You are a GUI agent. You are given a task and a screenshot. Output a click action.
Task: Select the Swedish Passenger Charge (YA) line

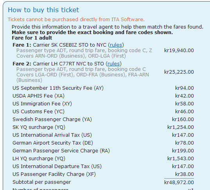tap(103, 119)
